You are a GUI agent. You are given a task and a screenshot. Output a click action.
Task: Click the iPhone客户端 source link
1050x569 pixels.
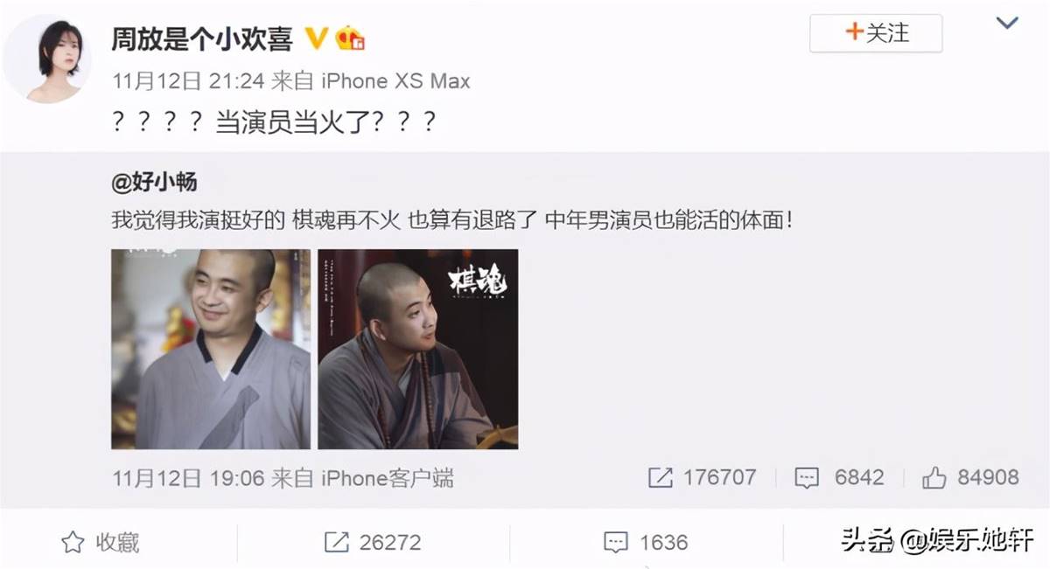point(388,478)
